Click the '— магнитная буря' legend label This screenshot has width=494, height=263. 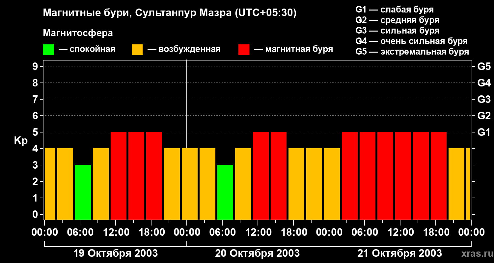click(294, 49)
